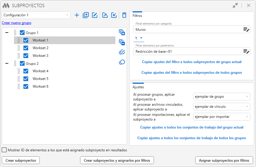The width and height of the screenshot is (256, 167).
Task: Click the import configuration icon
Action: (114, 15)
